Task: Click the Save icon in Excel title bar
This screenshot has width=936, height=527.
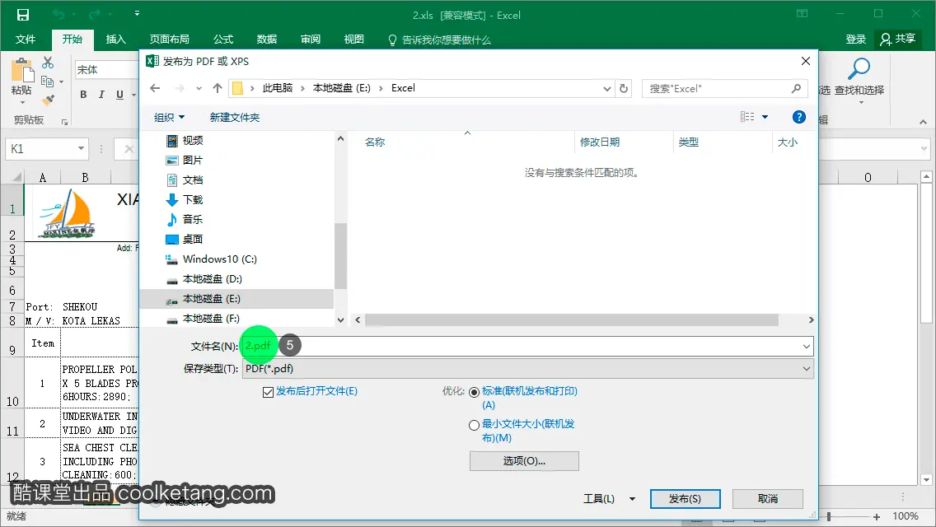Action: [23, 15]
